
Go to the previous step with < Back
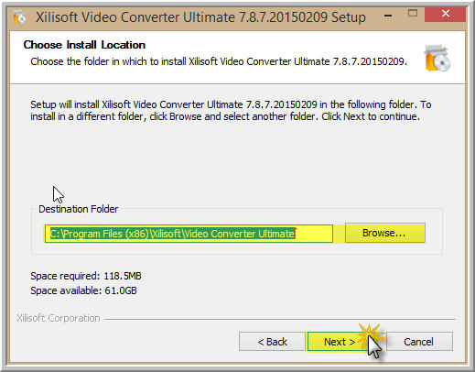(272, 342)
